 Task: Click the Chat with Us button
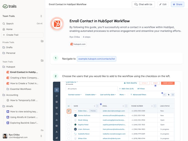pyautogui.click(x=143, y=4)
